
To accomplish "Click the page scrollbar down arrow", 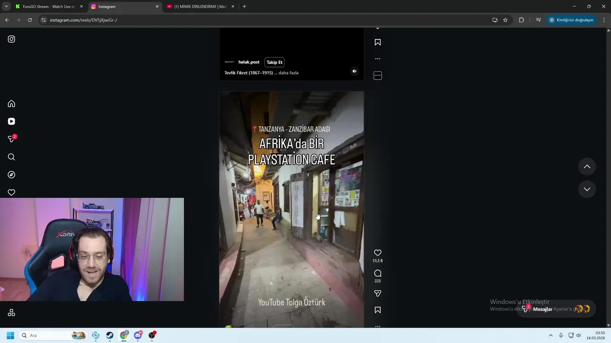I will 609,325.
